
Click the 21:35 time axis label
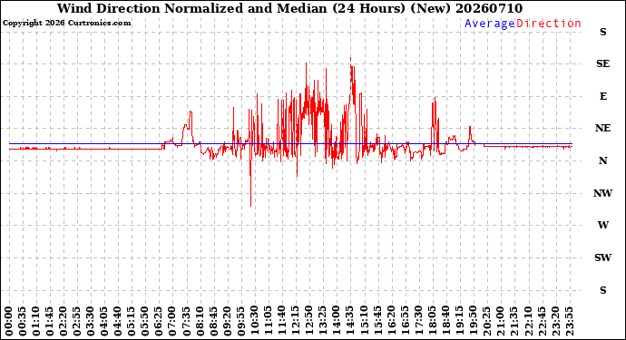[514, 322]
